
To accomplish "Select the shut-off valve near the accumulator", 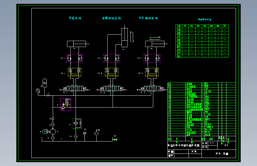I will (48, 95).
